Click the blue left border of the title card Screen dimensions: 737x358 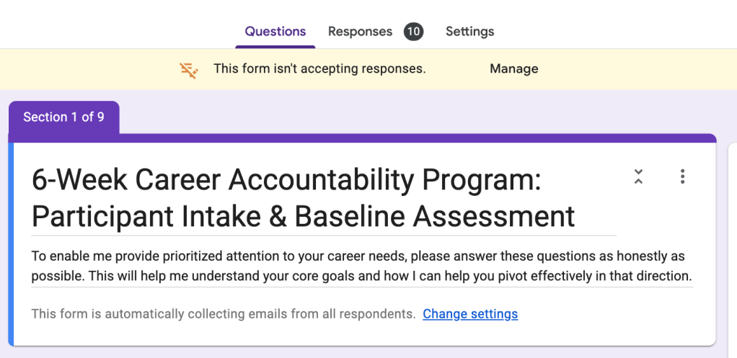[x=11, y=245]
